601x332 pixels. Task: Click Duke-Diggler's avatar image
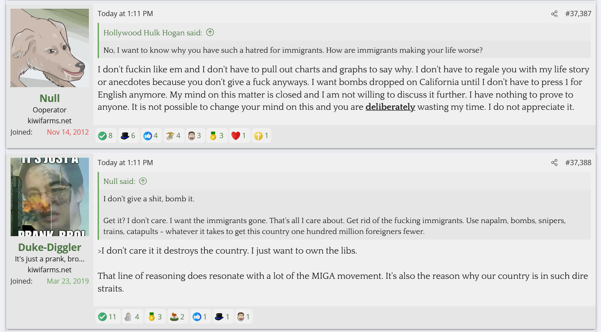click(x=50, y=197)
